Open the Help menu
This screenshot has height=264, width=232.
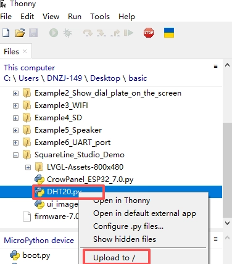pos(126,17)
